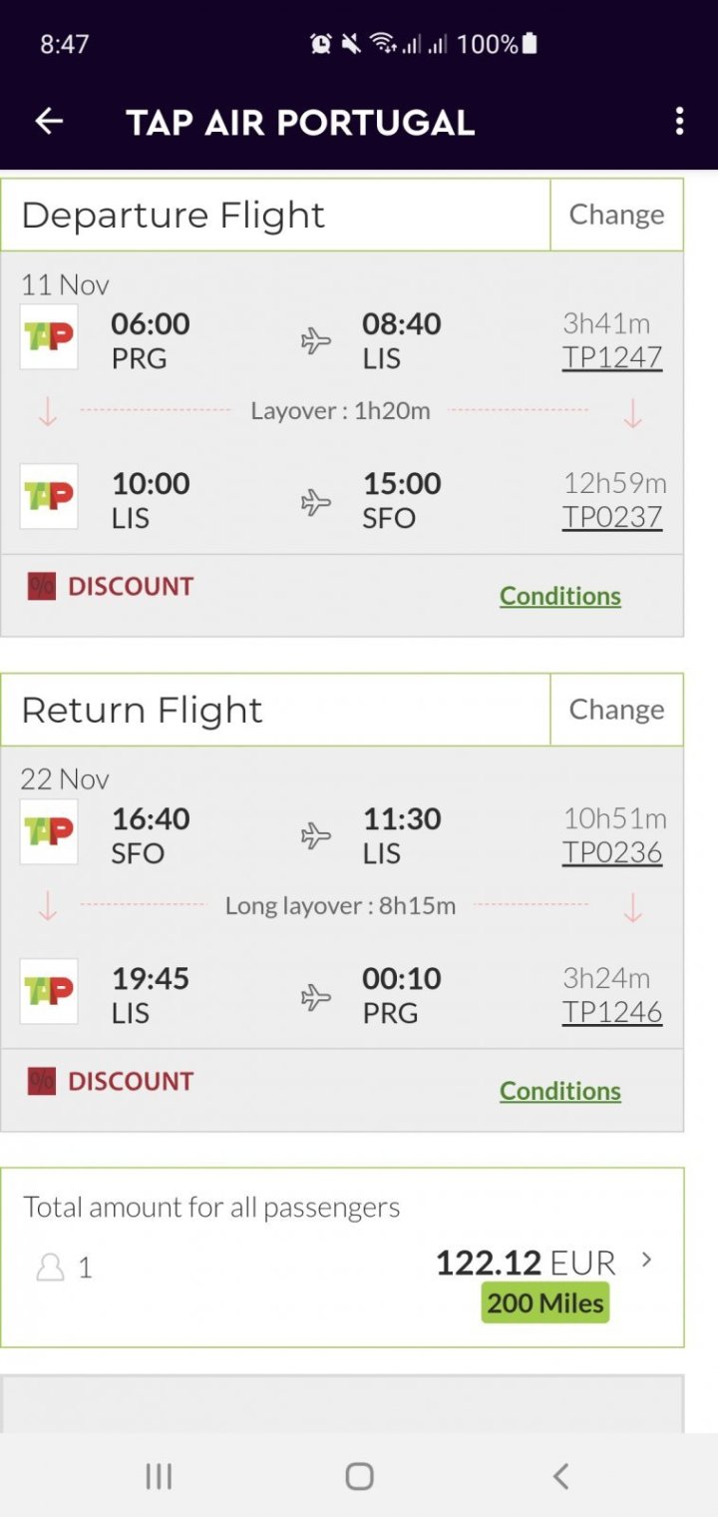
Task: Tap the back arrow in header
Action: tap(49, 122)
